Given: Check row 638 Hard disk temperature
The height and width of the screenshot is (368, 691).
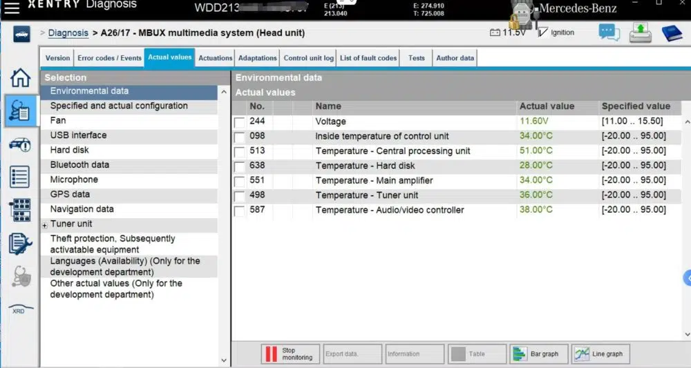Looking at the screenshot, I should click(239, 166).
